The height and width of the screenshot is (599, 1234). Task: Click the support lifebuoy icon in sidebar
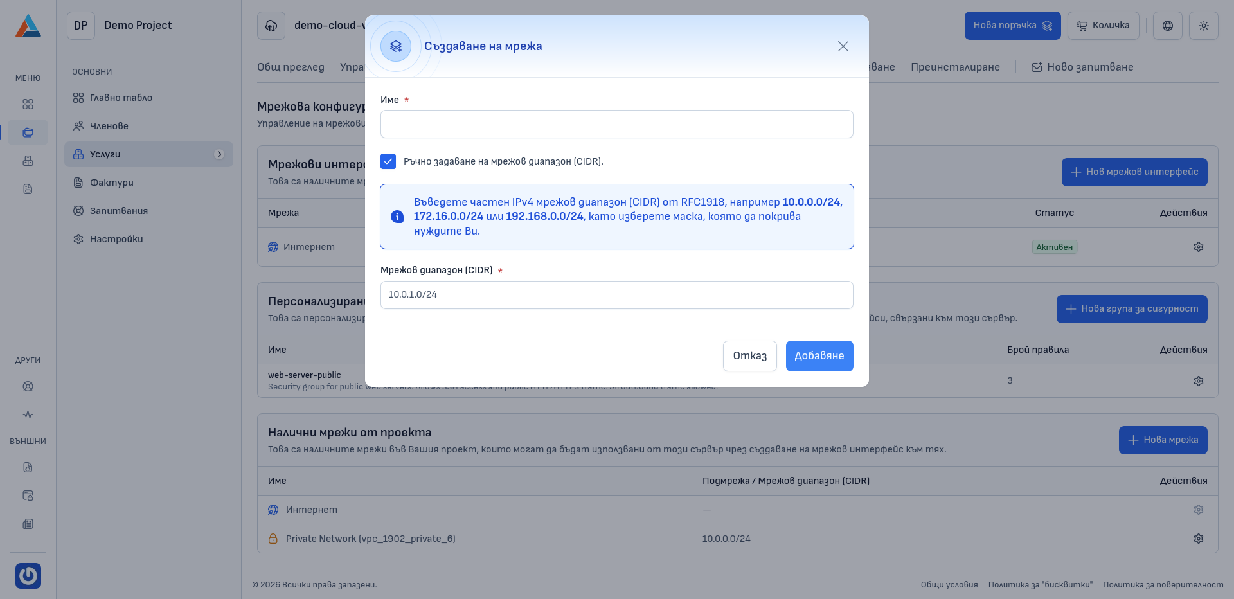[x=28, y=386]
